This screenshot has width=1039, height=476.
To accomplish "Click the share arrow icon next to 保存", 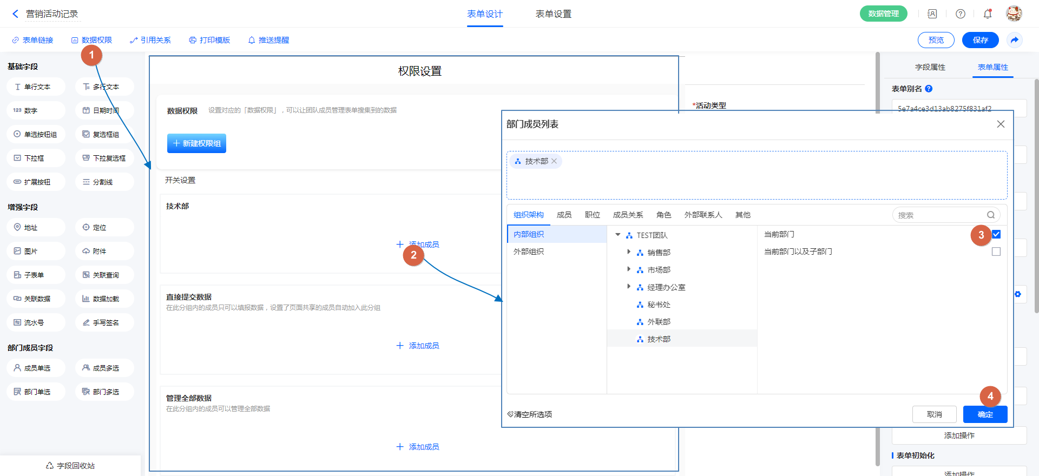I will [1015, 40].
